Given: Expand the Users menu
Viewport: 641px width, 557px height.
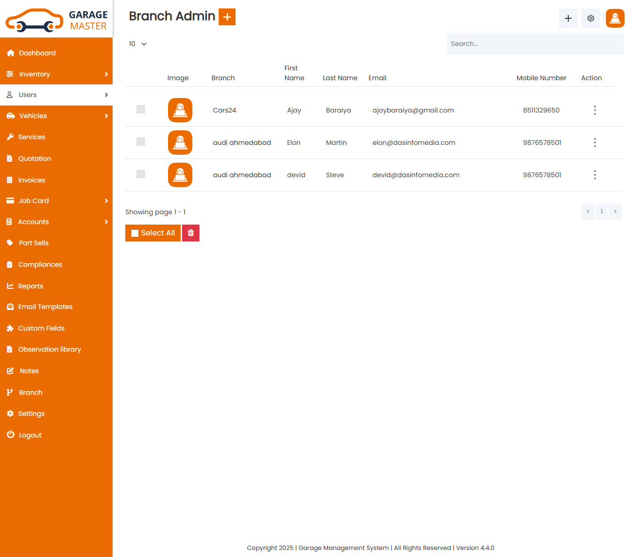Looking at the screenshot, I should pyautogui.click(x=28, y=95).
